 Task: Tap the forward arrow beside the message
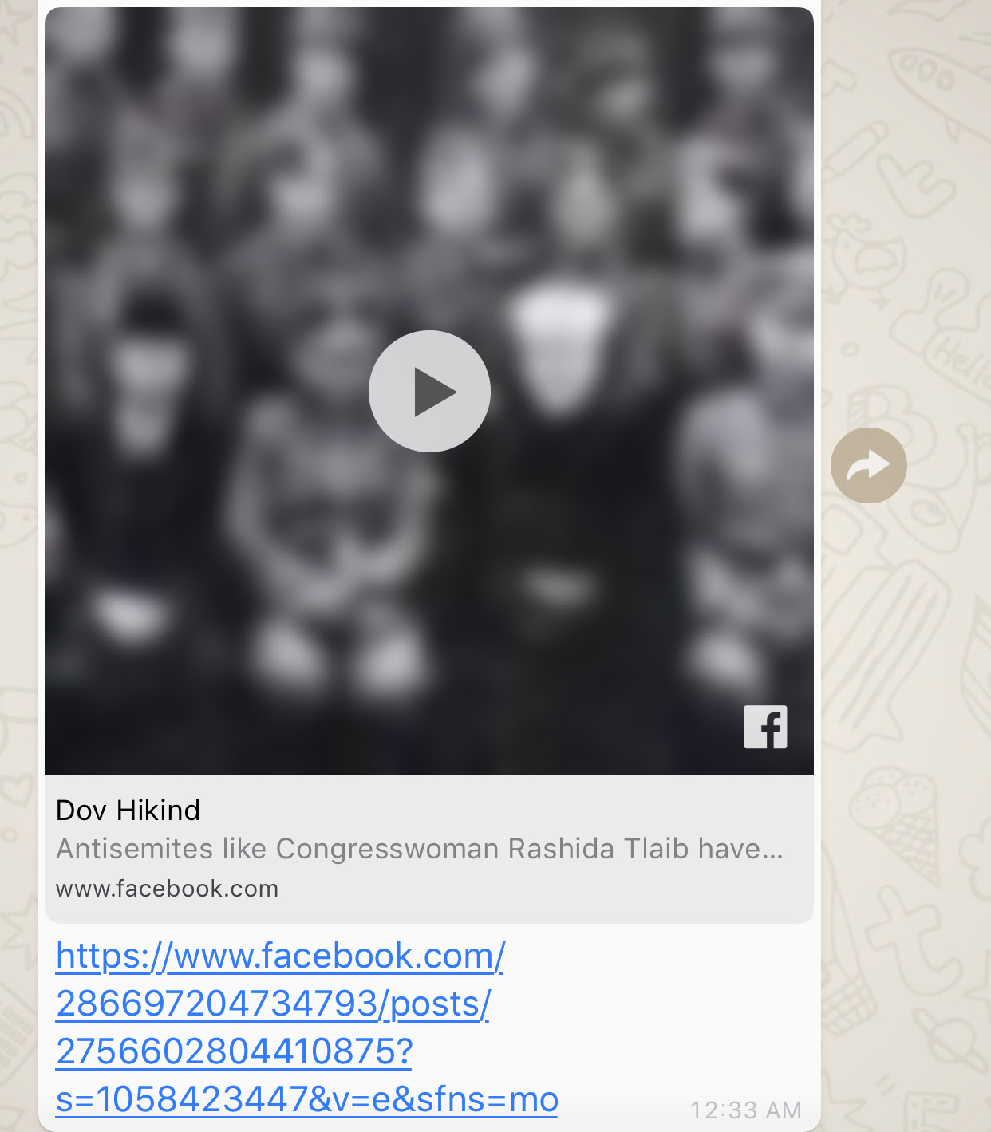coord(869,465)
